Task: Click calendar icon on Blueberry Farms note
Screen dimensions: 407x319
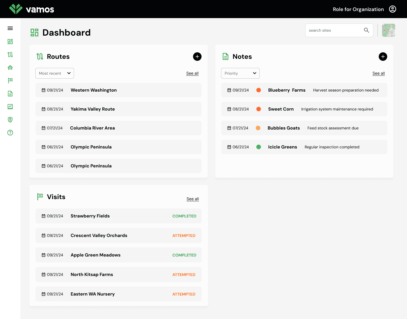Action: pos(229,90)
